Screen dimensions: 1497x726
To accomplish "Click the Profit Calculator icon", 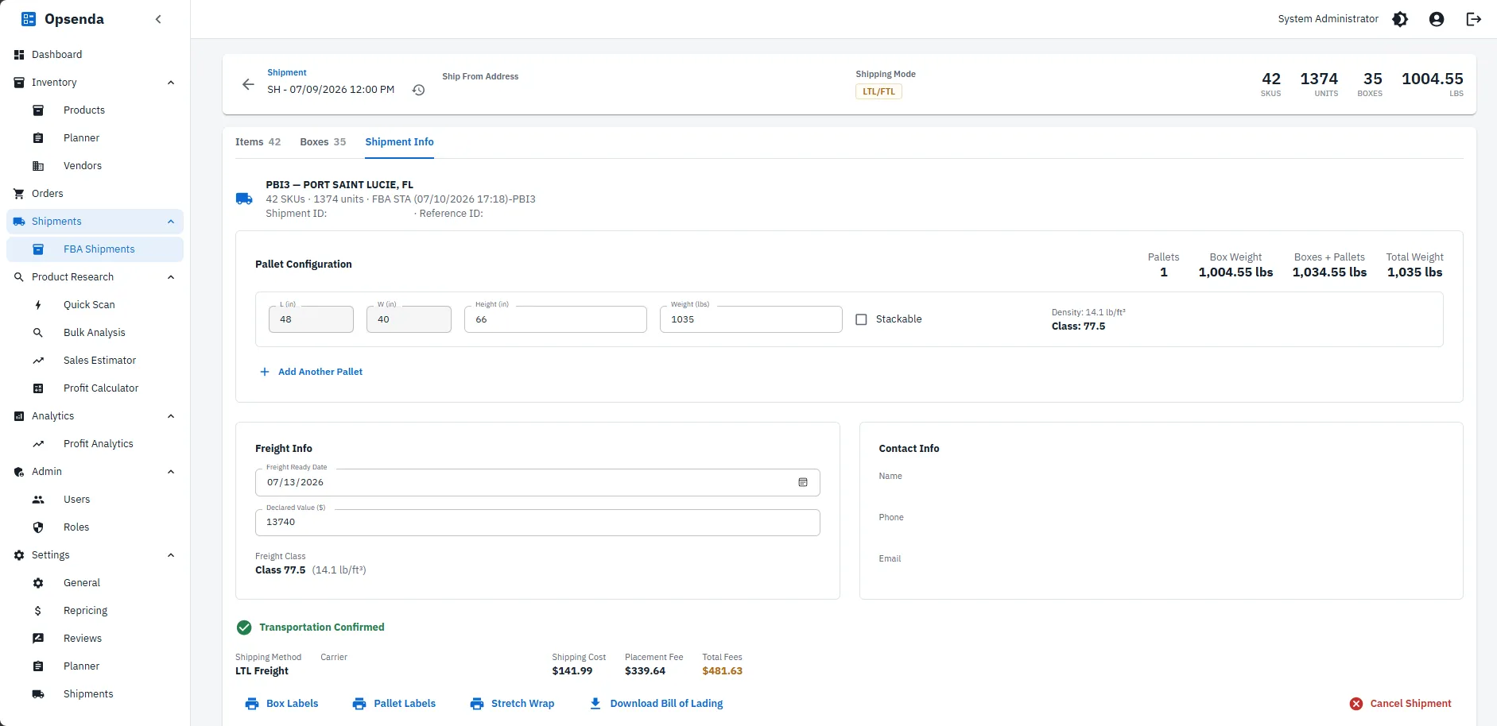I will coord(38,388).
